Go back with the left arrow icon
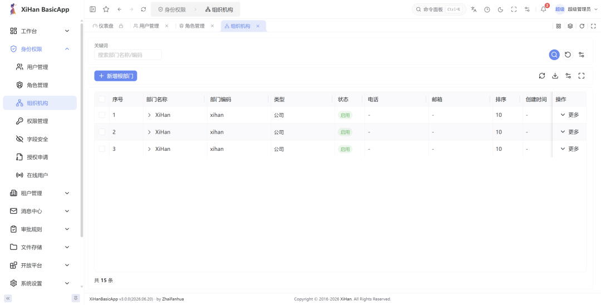Screen dimensions: 601x305 click(x=120, y=9)
